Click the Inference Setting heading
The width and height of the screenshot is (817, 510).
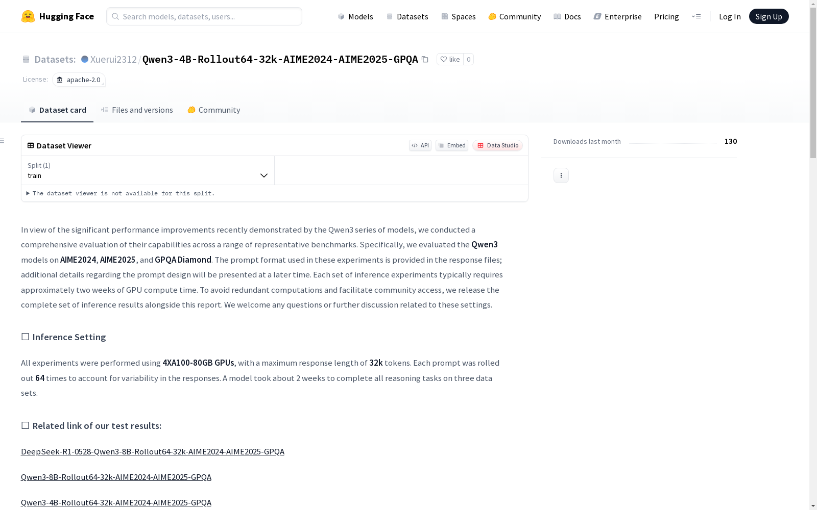click(63, 337)
